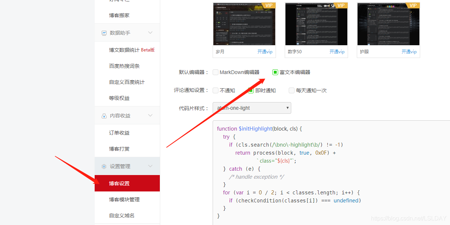The image size is (450, 225).
Task: Select the 数字50 theme thumbnail
Action: (x=316, y=24)
